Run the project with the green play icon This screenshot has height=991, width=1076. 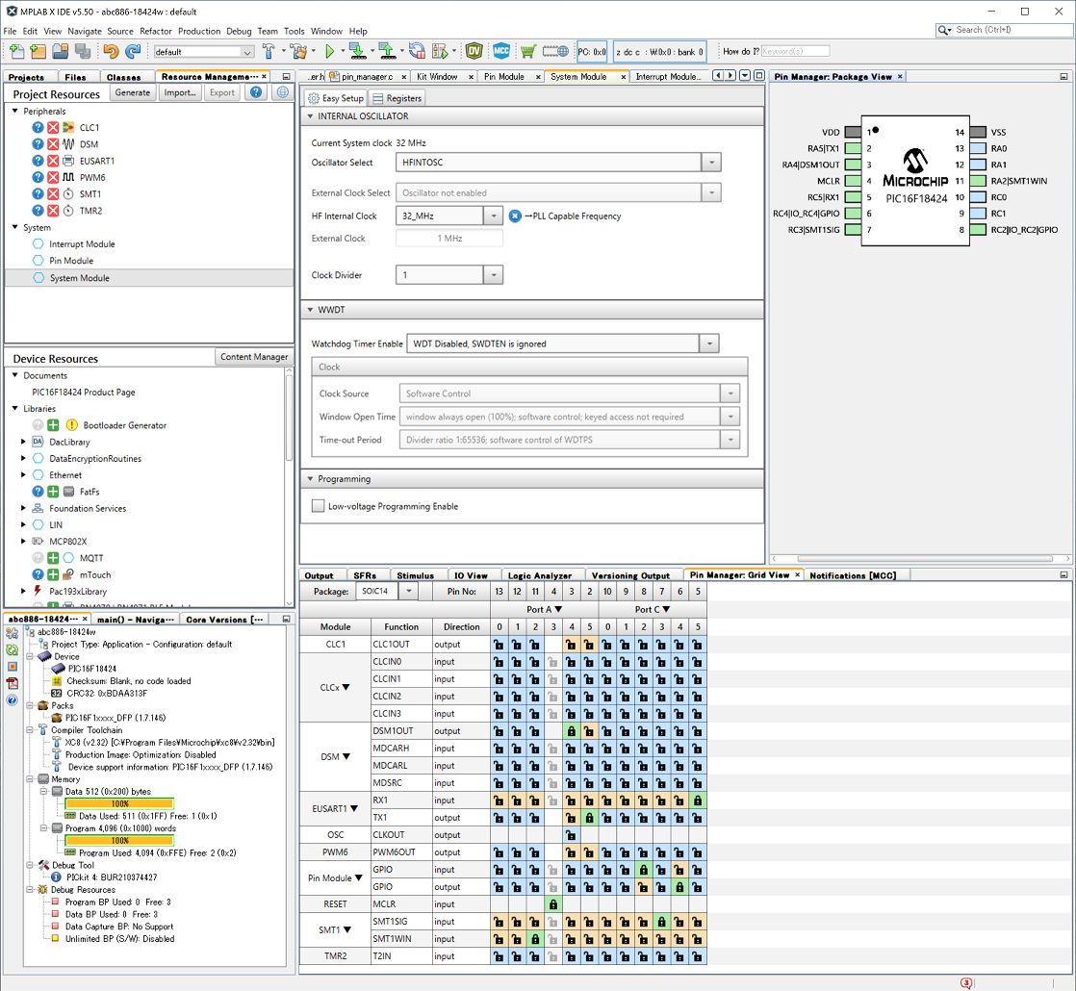coord(330,51)
